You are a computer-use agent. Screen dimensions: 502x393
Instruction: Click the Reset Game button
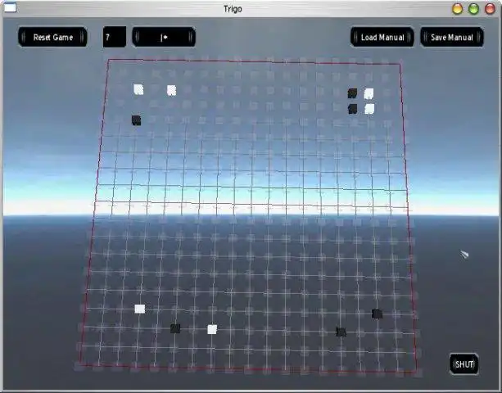53,37
